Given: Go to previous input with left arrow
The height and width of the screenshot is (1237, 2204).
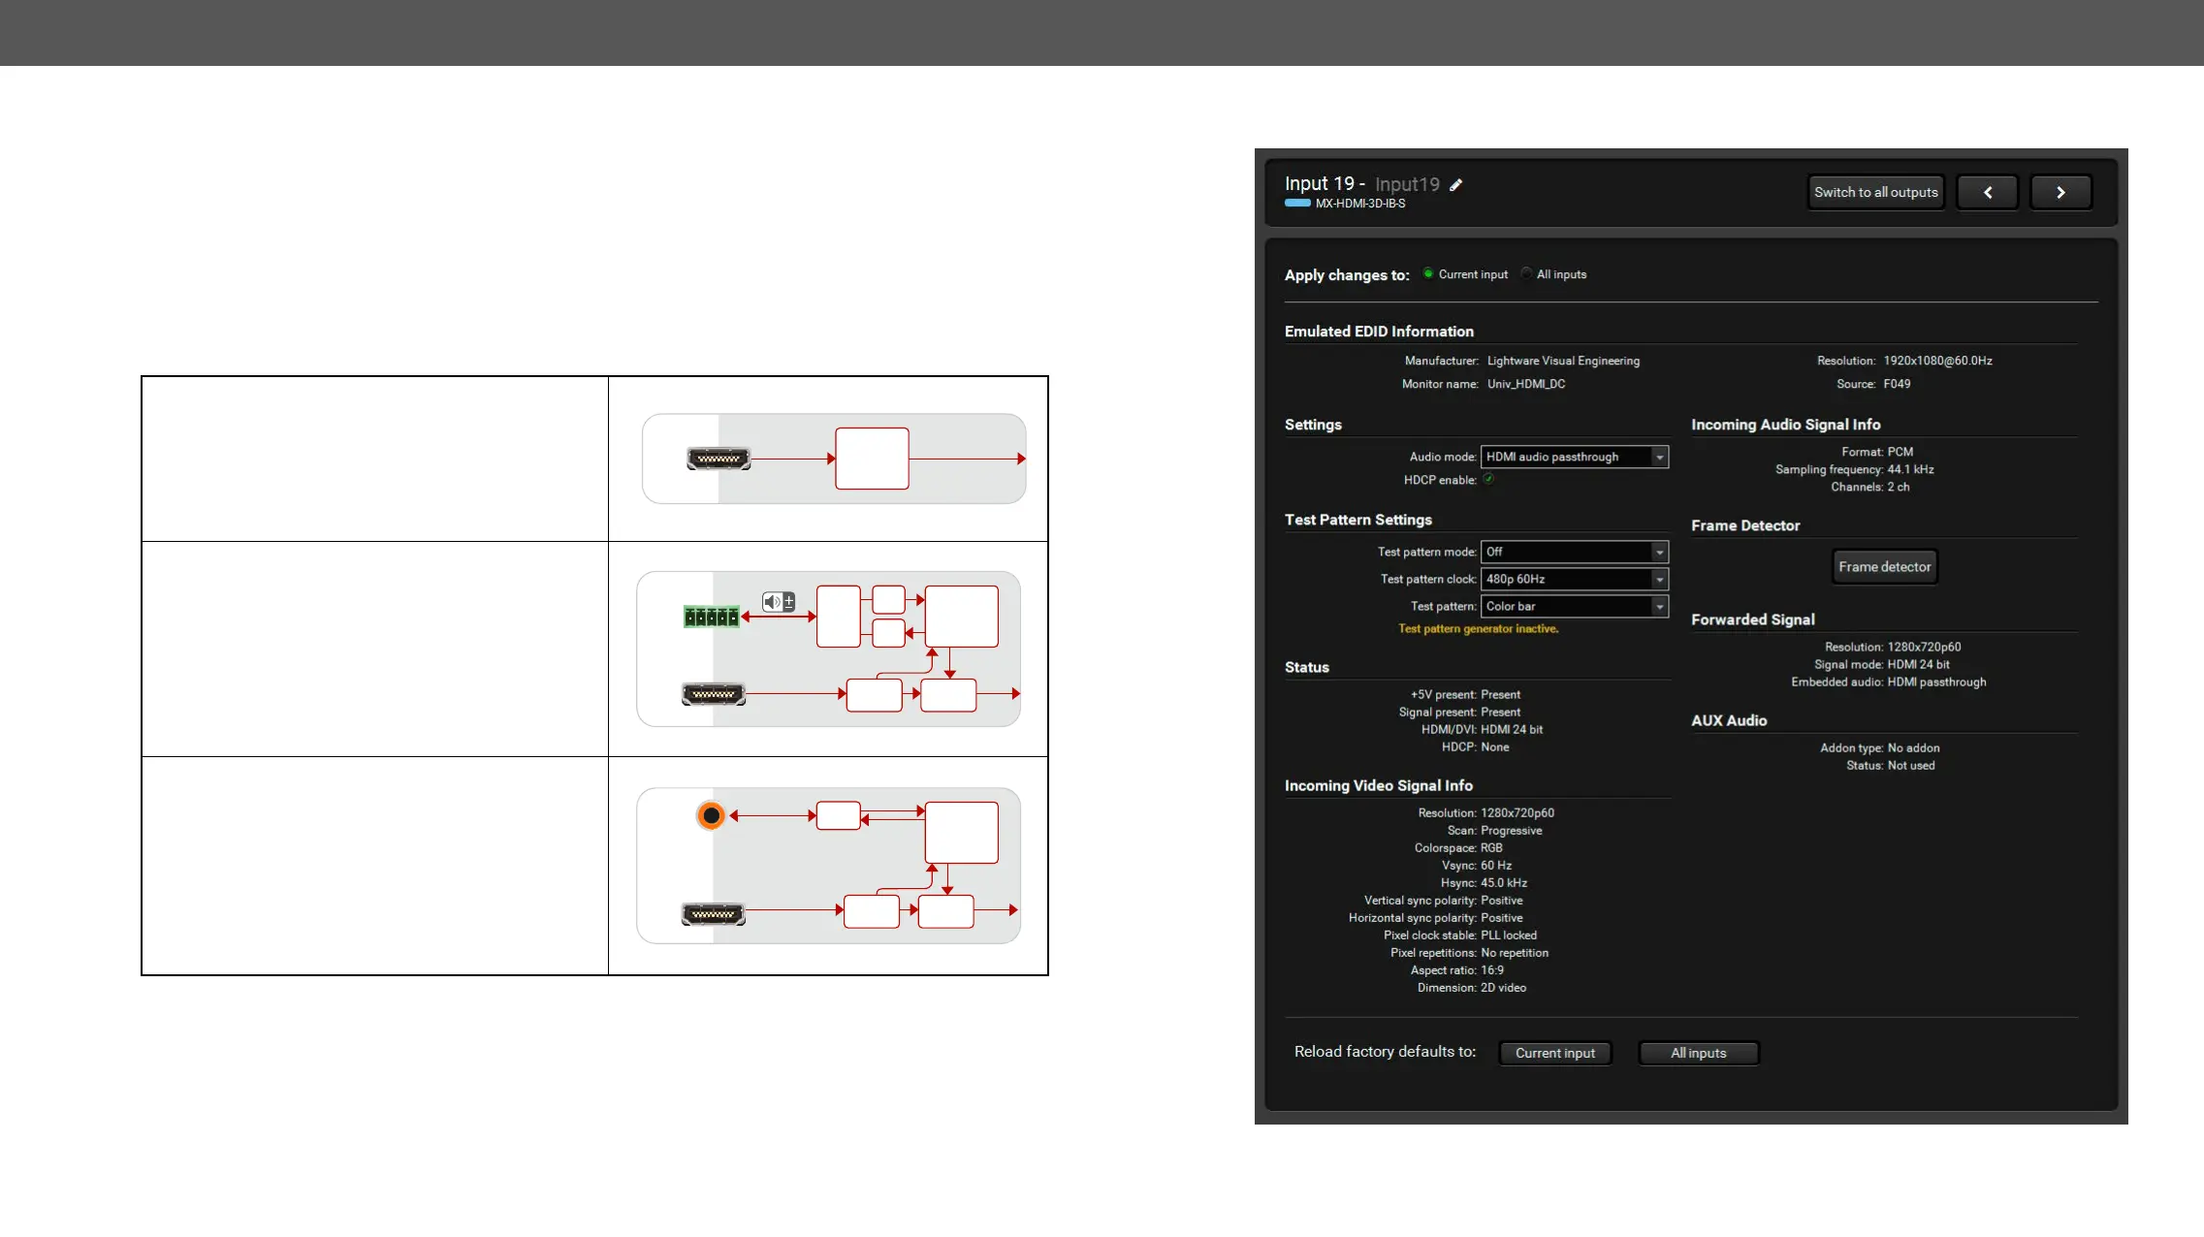Looking at the screenshot, I should coord(1987,192).
